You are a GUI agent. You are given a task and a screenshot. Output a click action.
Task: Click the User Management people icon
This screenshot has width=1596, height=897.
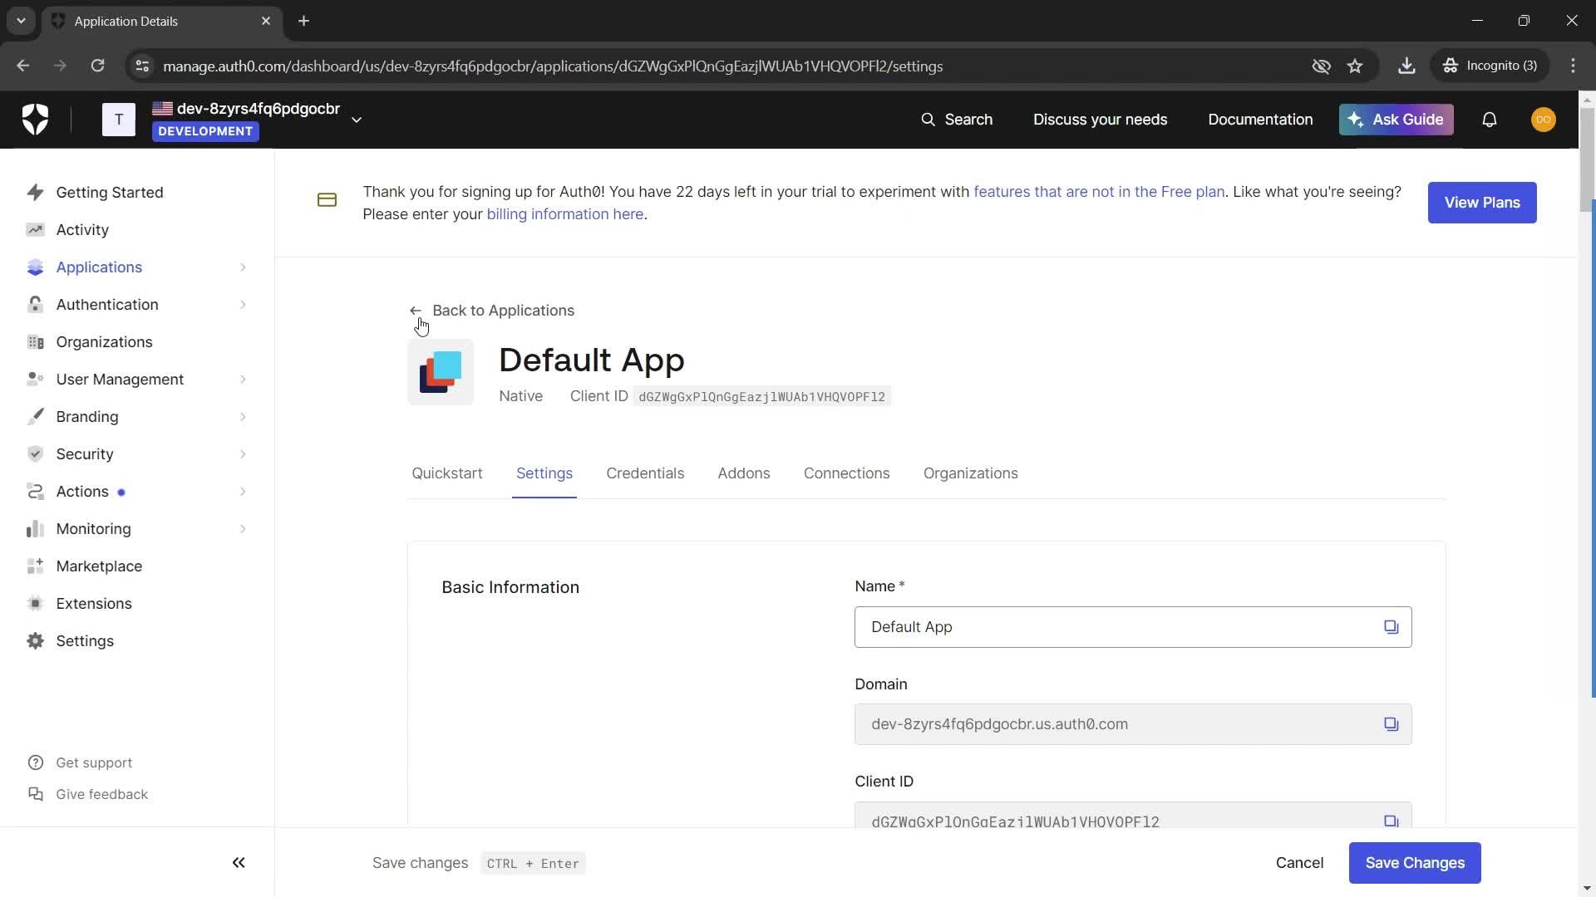click(x=35, y=380)
